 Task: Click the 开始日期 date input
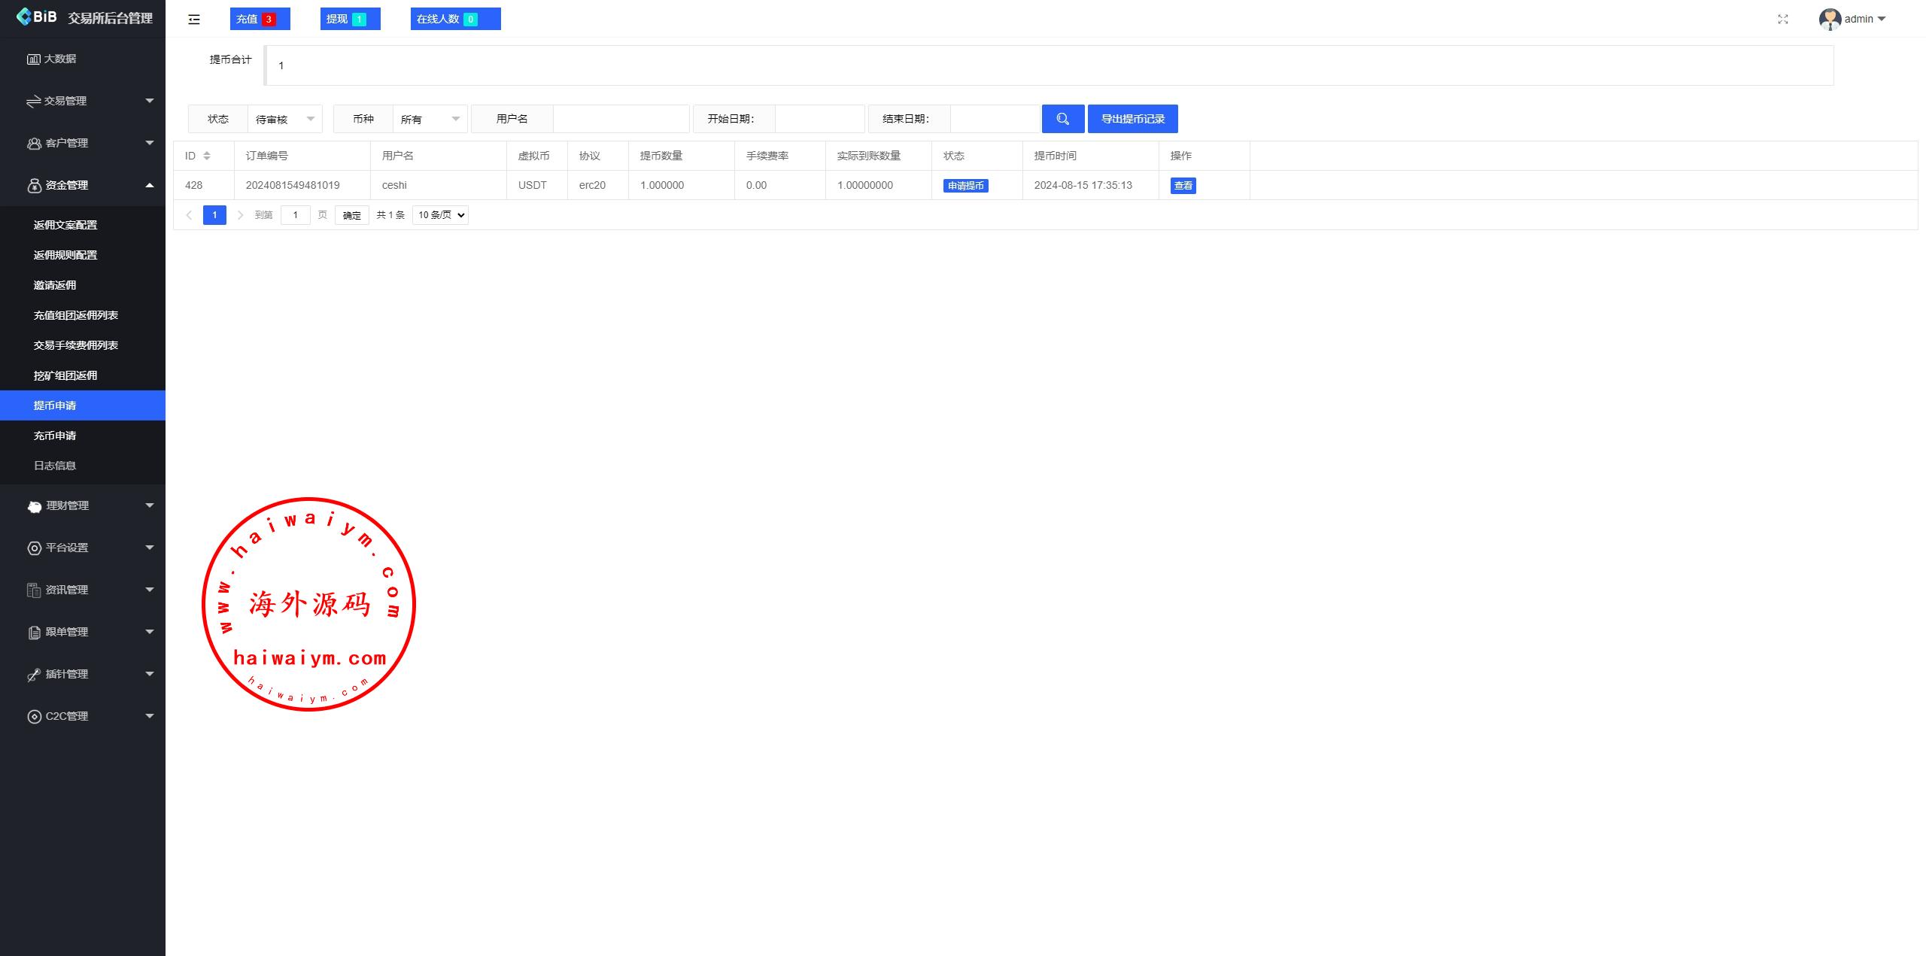[819, 119]
